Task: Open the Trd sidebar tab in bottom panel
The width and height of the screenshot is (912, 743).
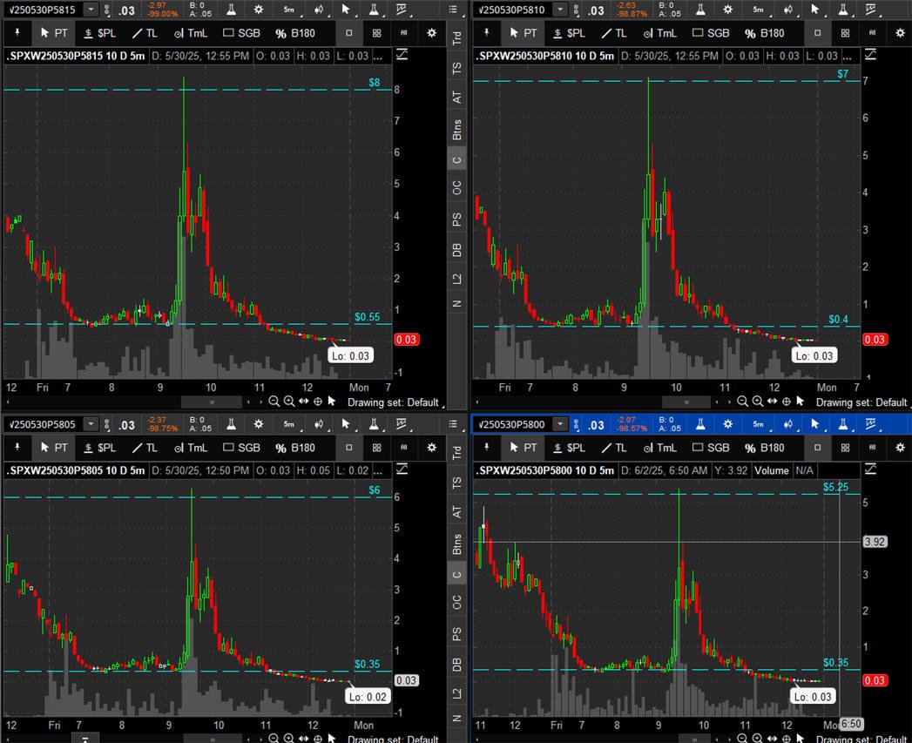Action: click(x=457, y=451)
